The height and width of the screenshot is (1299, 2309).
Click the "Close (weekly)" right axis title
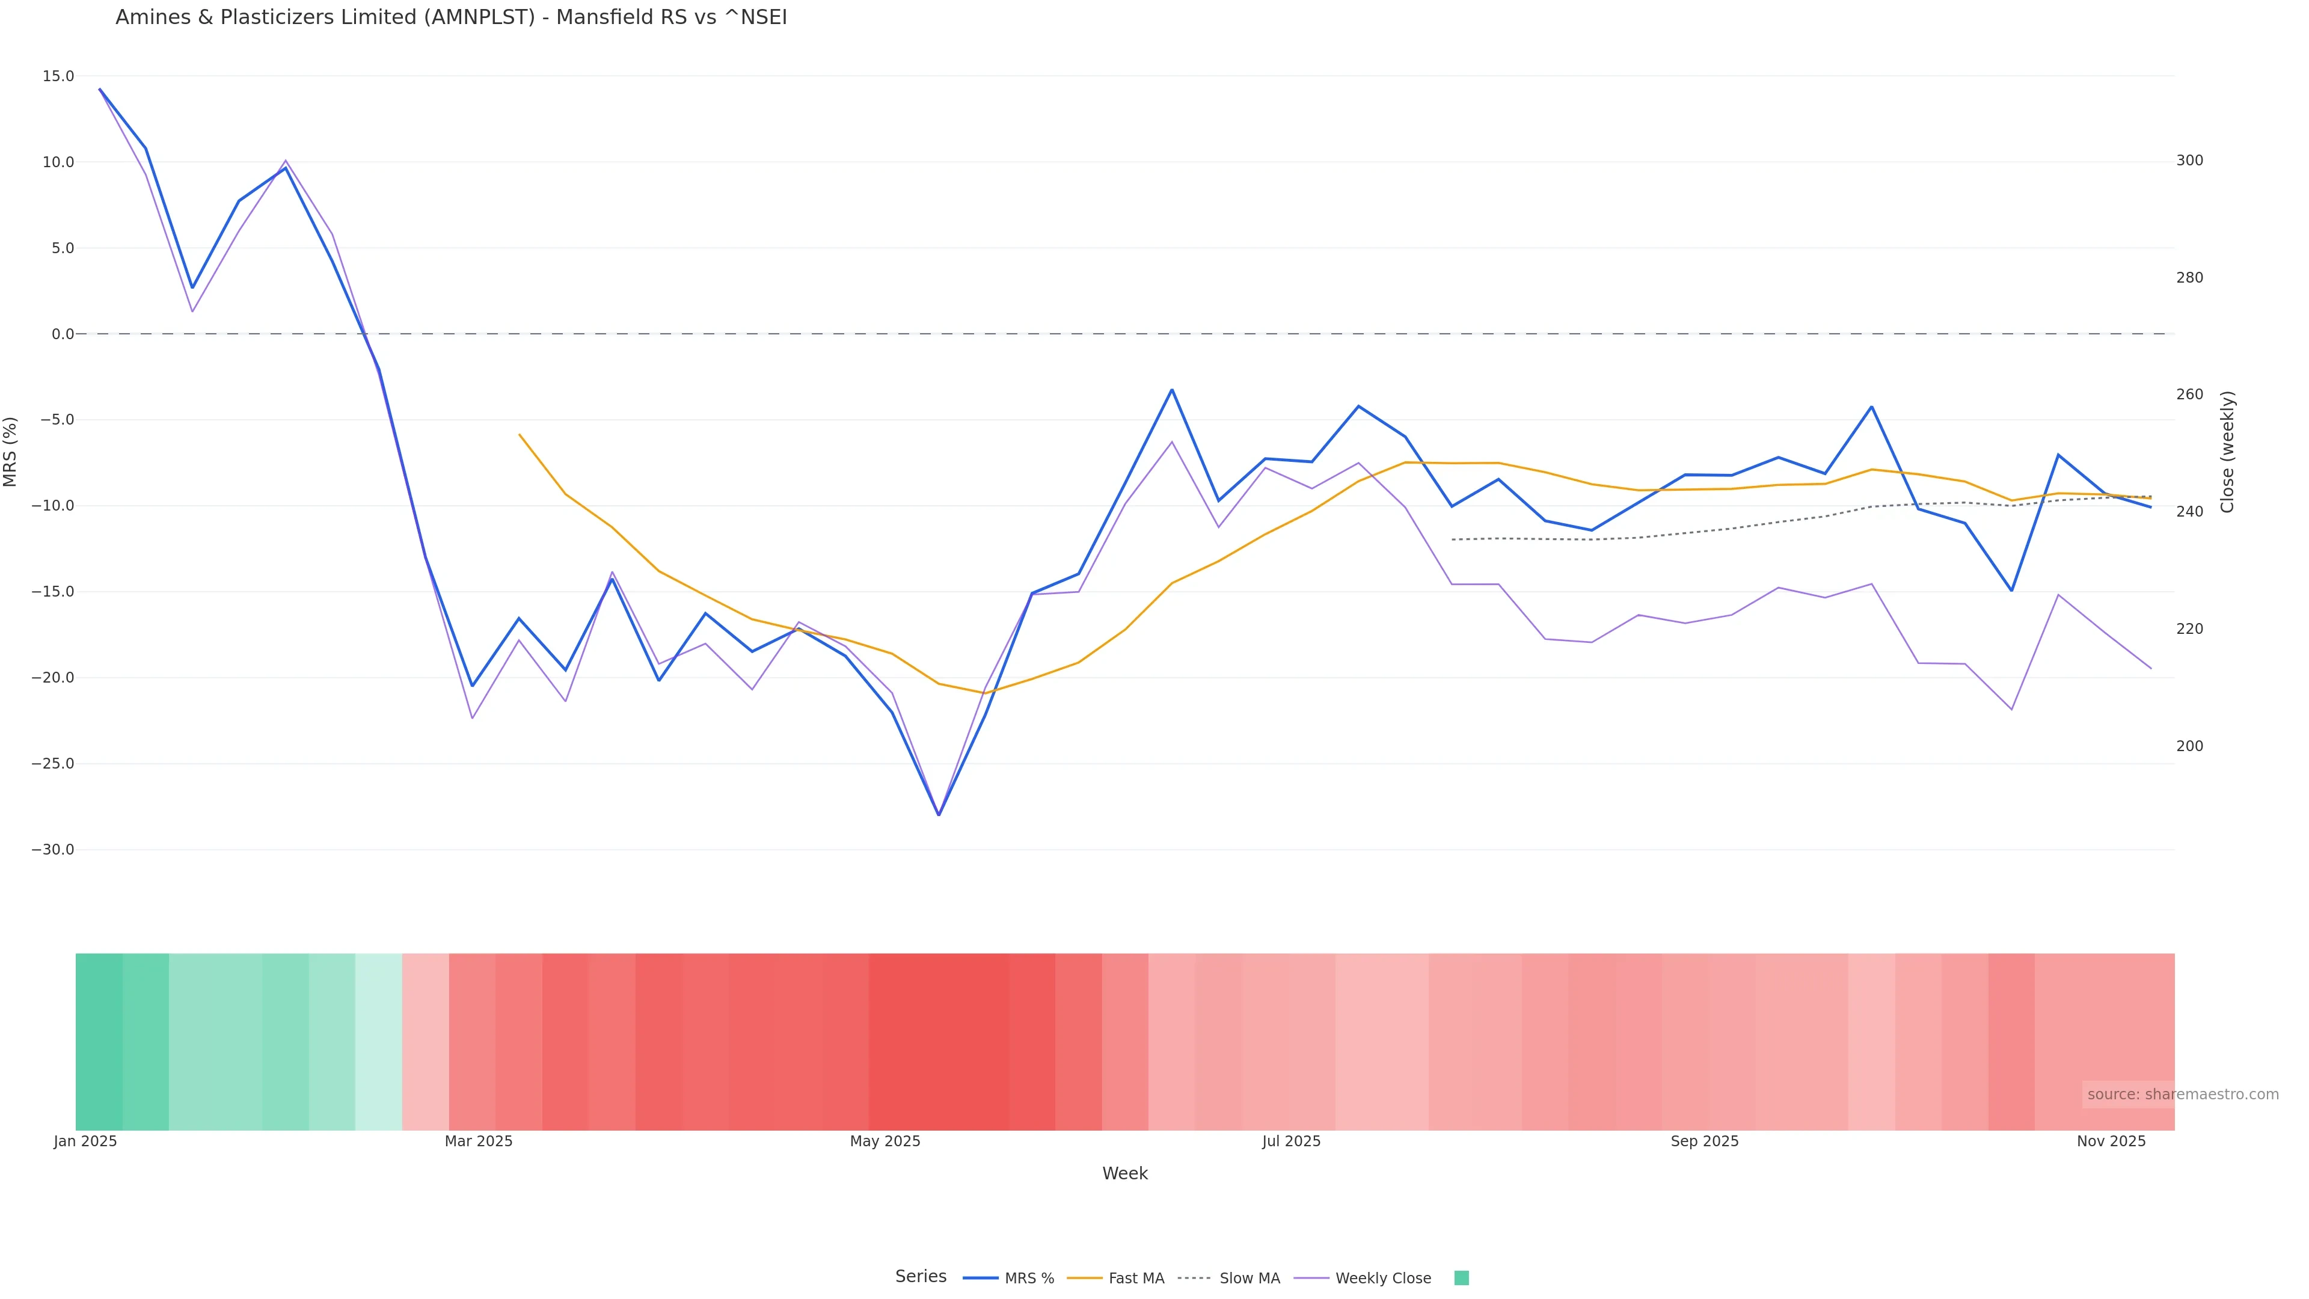pyautogui.click(x=2227, y=452)
